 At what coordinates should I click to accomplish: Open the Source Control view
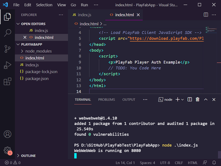(7, 49)
